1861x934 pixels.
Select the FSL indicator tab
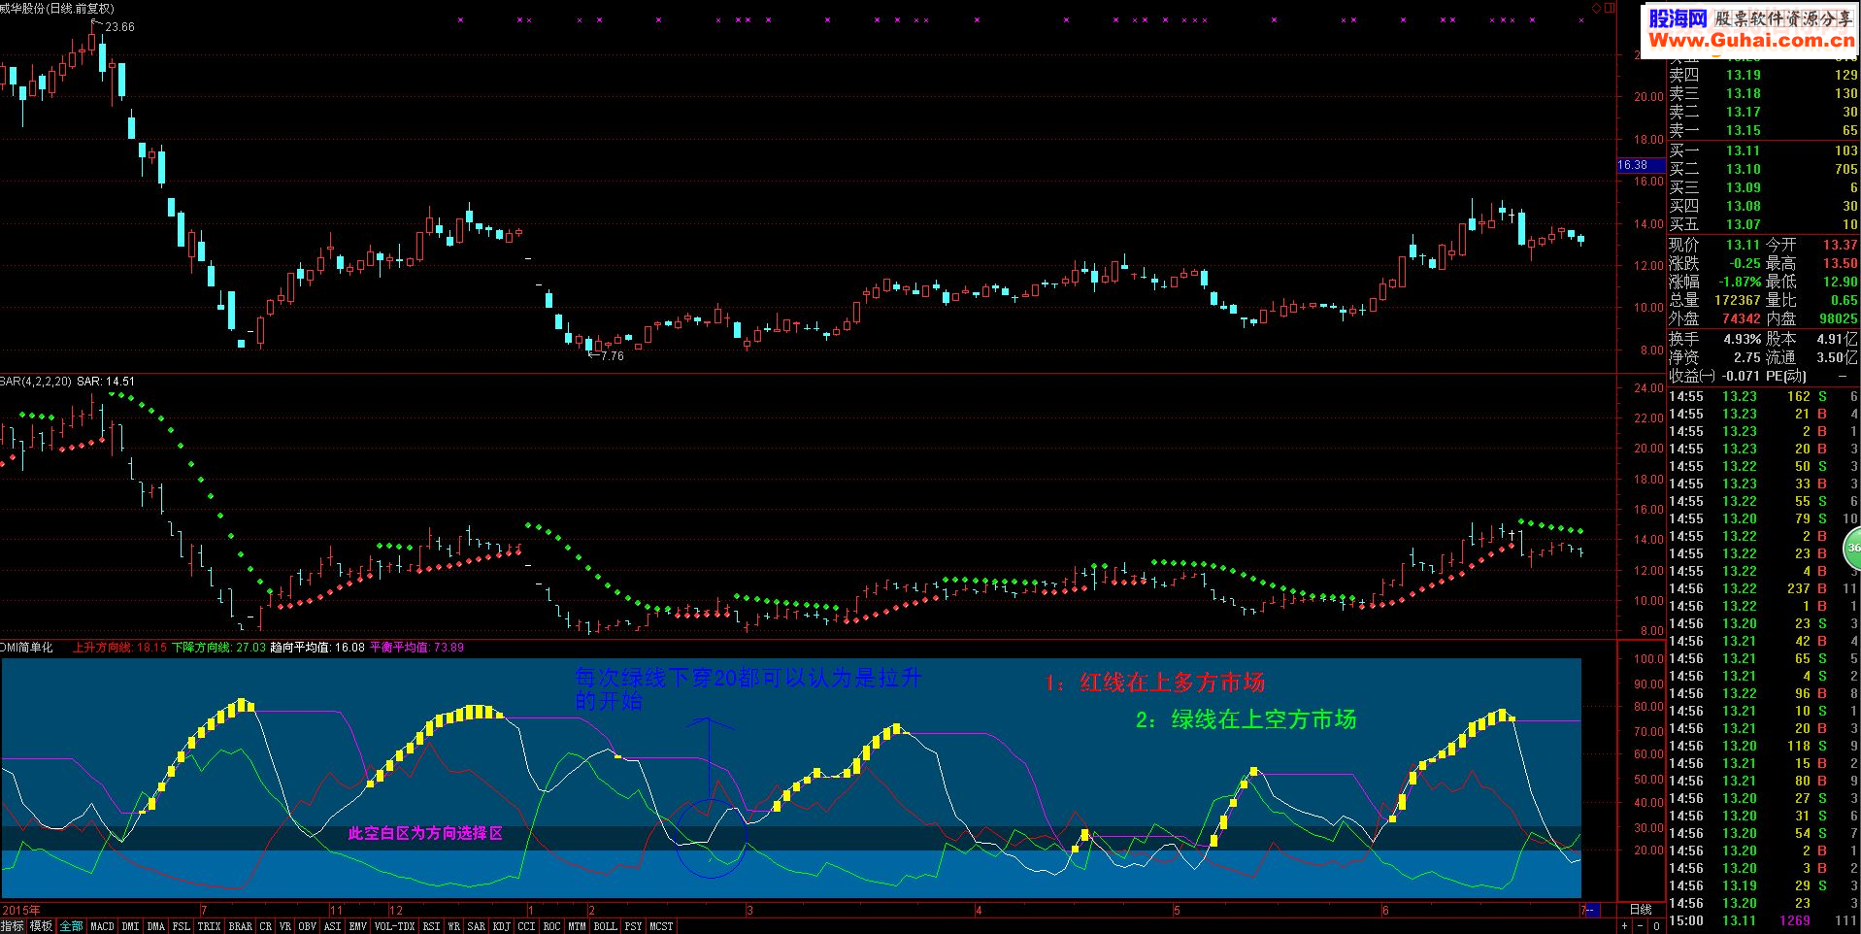pyautogui.click(x=182, y=926)
